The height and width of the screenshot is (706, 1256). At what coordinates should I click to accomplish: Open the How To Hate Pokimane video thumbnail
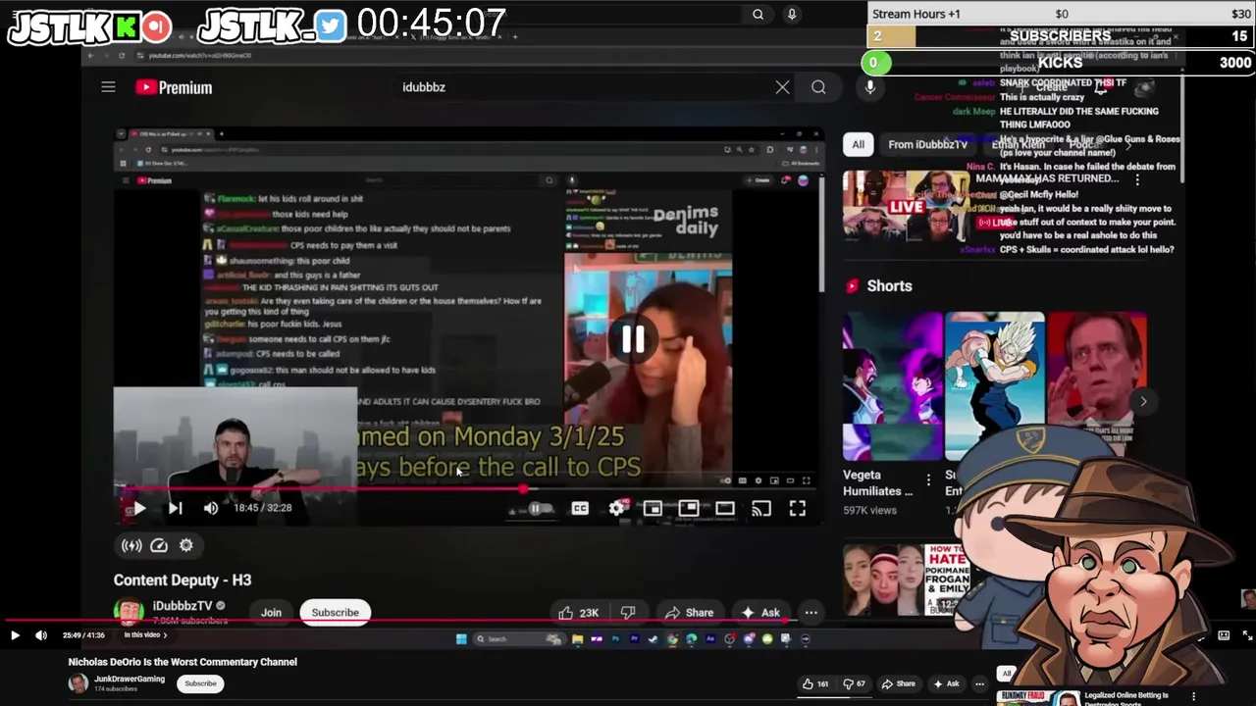pyautogui.click(x=907, y=580)
